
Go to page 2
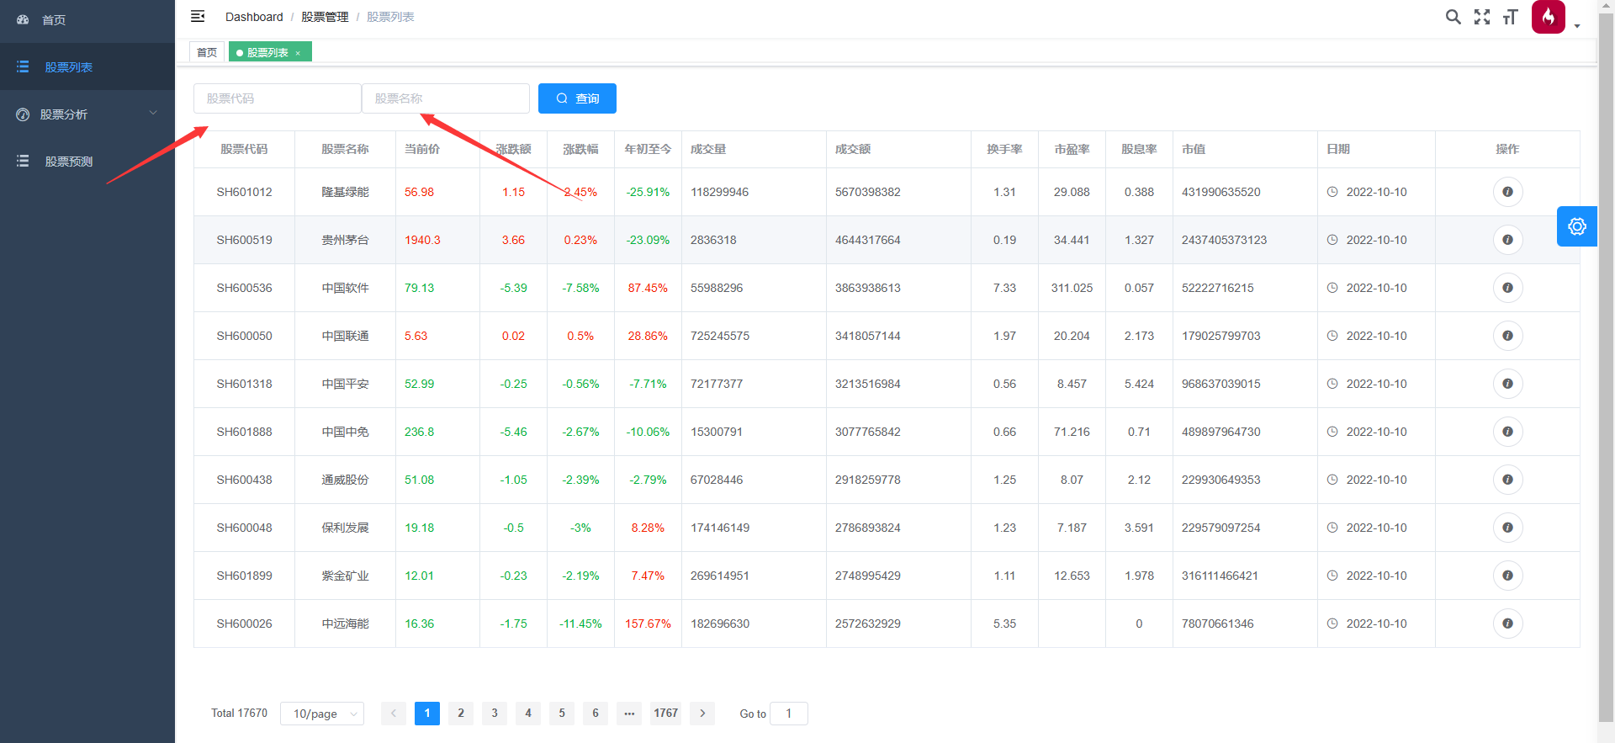[x=461, y=714]
